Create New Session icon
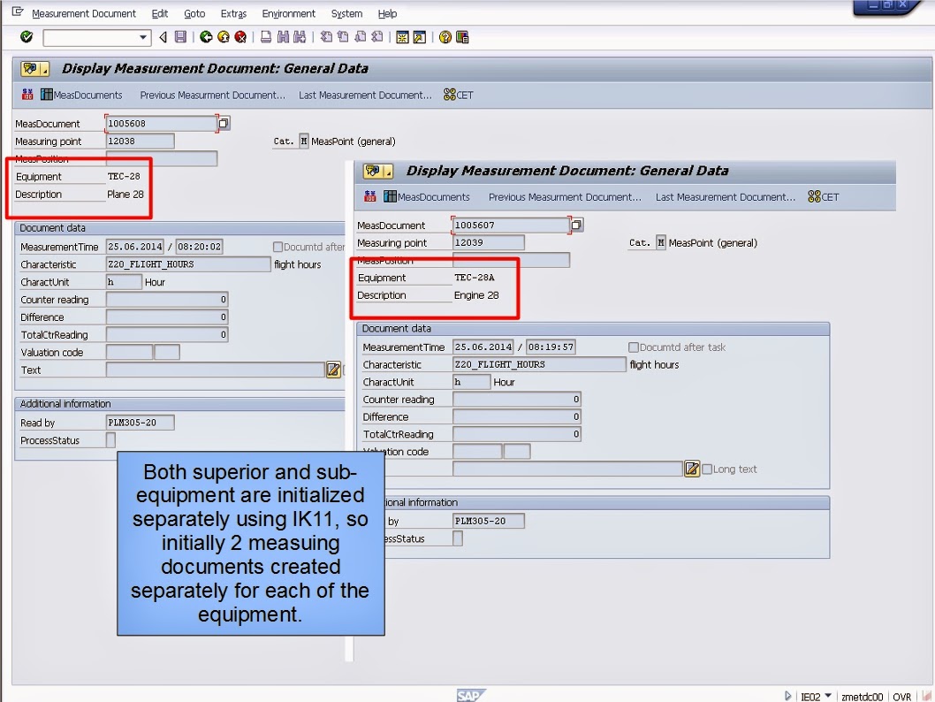 [402, 37]
